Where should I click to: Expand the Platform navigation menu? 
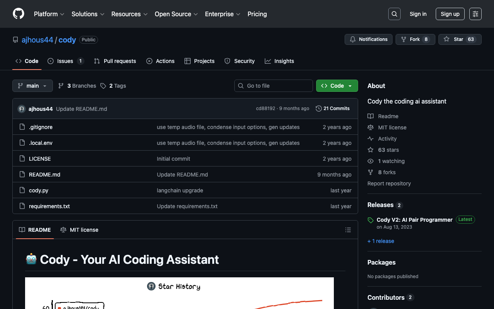[x=49, y=14]
